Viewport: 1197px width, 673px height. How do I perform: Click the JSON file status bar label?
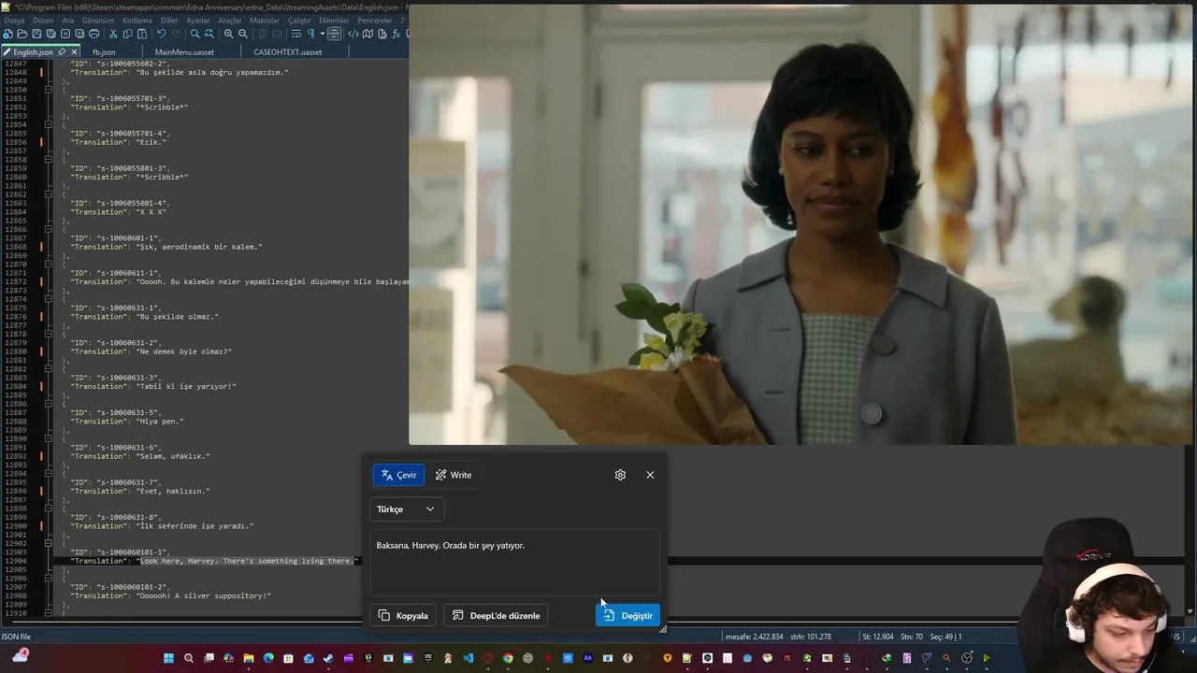pyautogui.click(x=16, y=637)
